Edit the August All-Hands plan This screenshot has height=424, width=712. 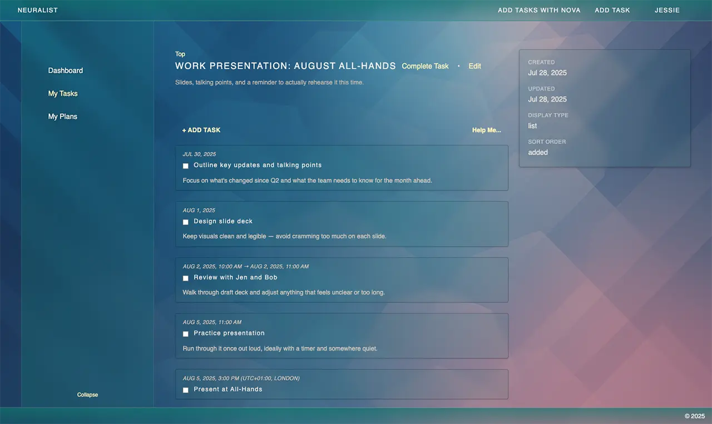click(x=474, y=66)
